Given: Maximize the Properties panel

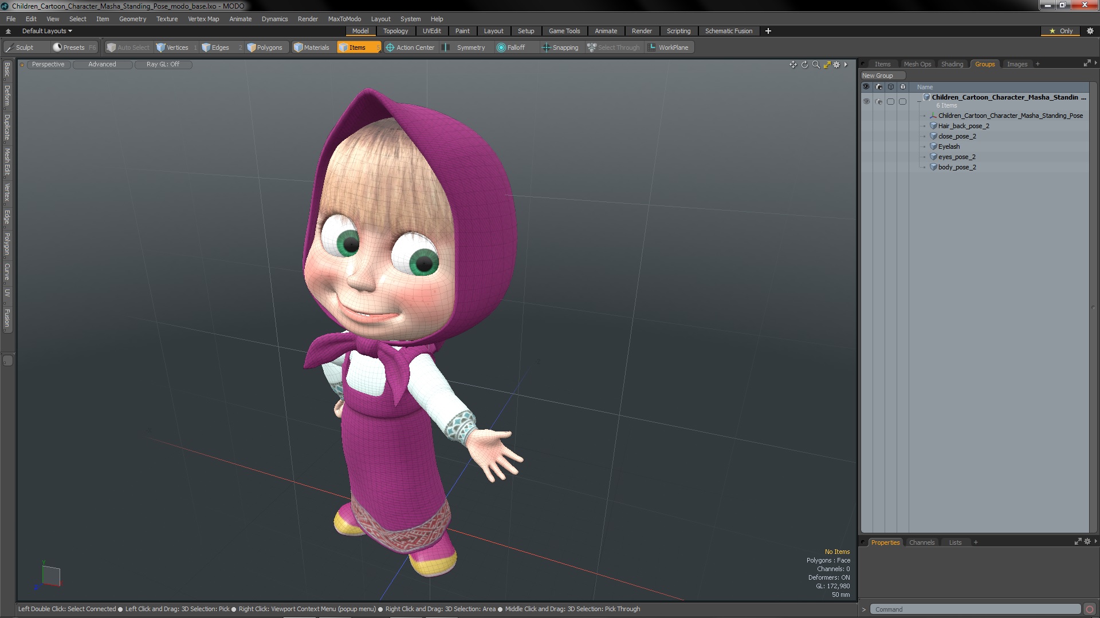Looking at the screenshot, I should (1078, 541).
